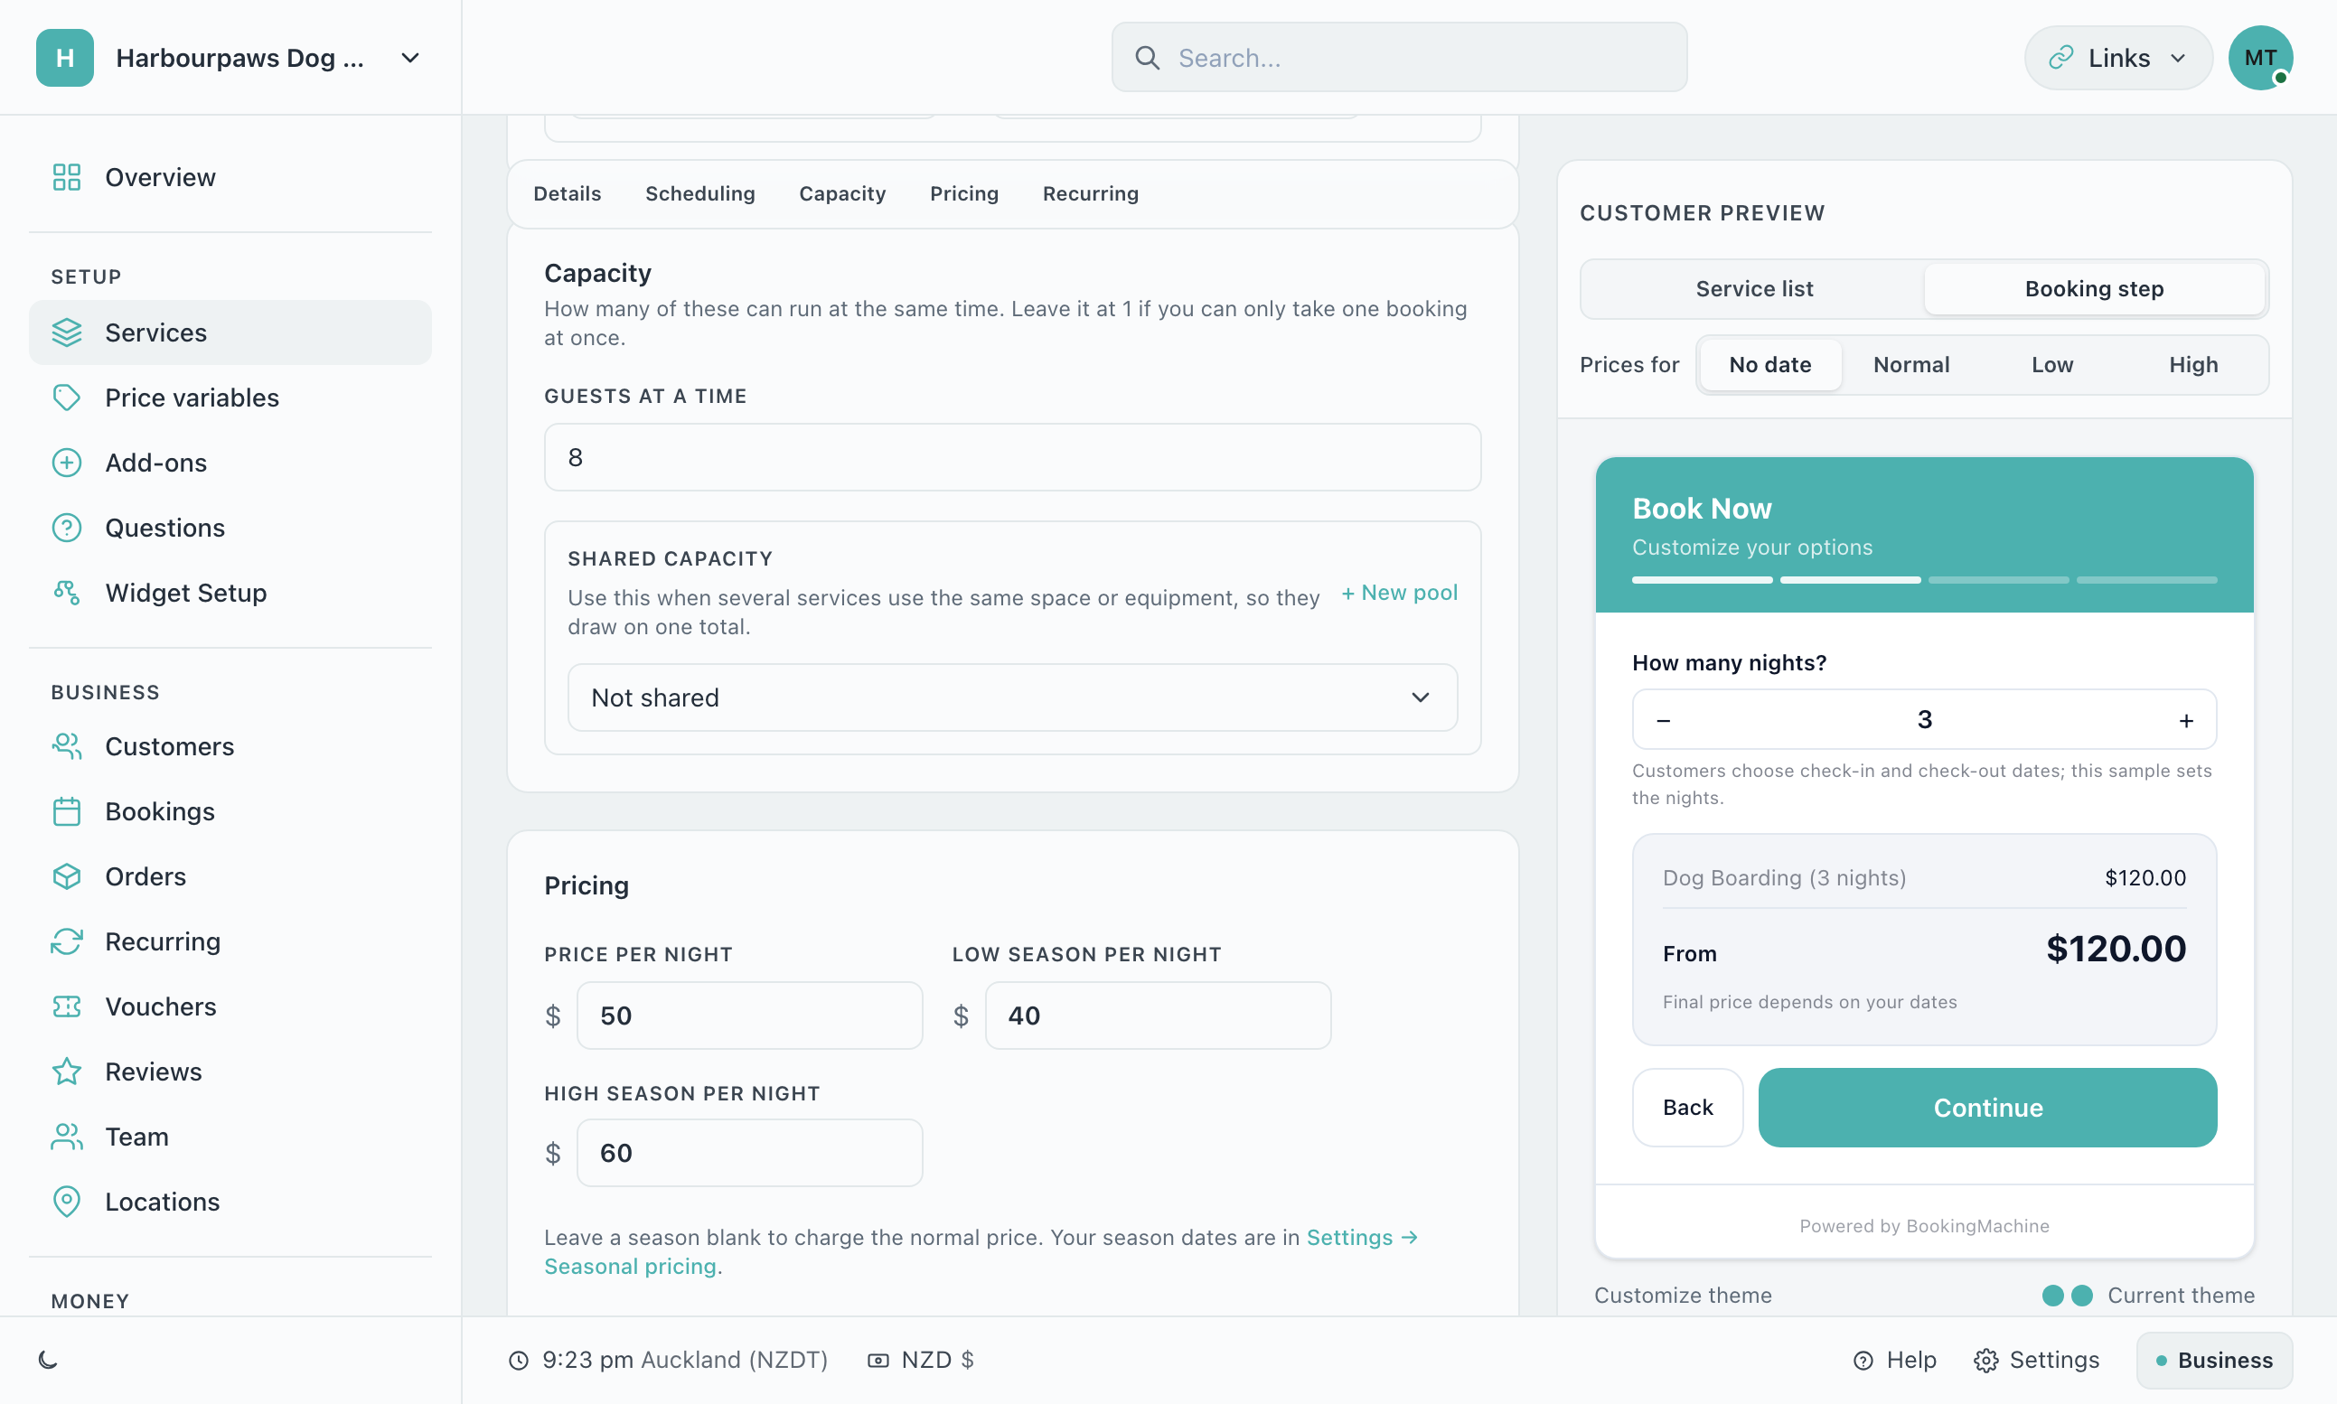Click the Orders box icon
The image size is (2337, 1404).
[66, 877]
